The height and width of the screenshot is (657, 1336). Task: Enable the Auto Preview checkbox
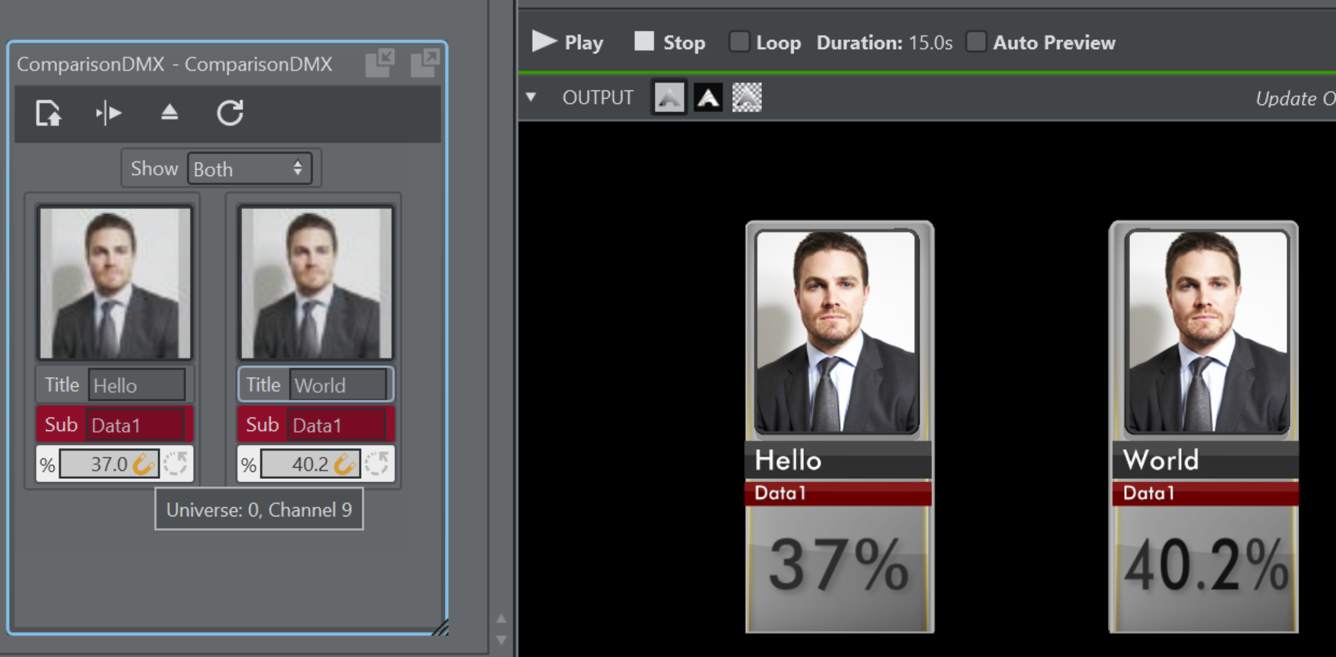tap(976, 43)
